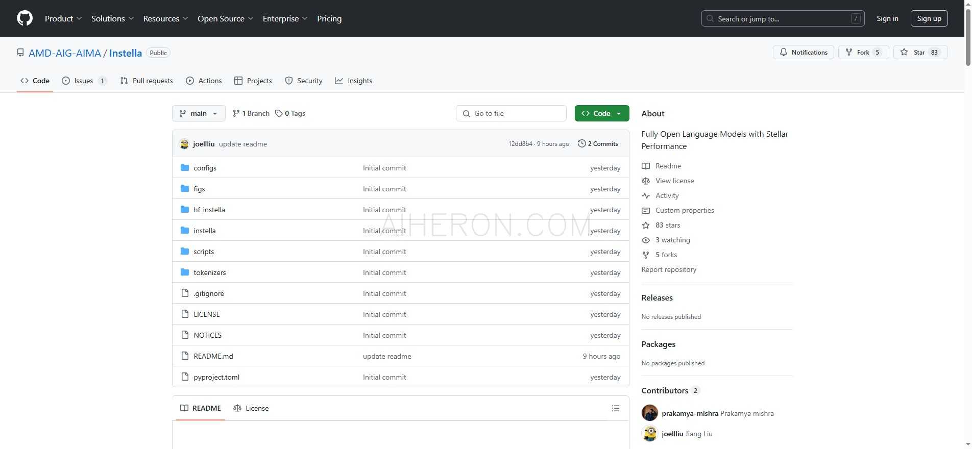Star the Instella repository
This screenshot has height=449, width=972.
(x=920, y=53)
